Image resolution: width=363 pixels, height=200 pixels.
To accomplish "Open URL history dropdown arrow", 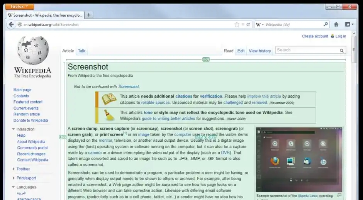I will pyautogui.click(x=243, y=24).
